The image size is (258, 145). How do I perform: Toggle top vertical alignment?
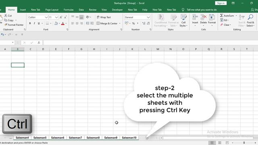pos(73,17)
